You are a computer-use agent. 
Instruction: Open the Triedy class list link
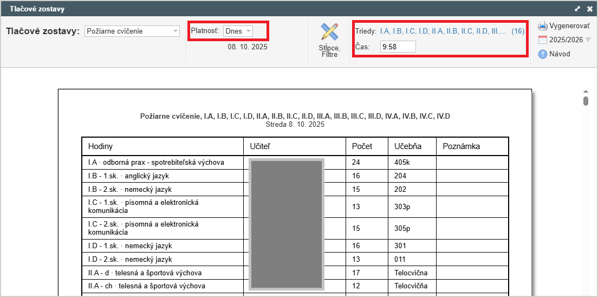[443, 31]
